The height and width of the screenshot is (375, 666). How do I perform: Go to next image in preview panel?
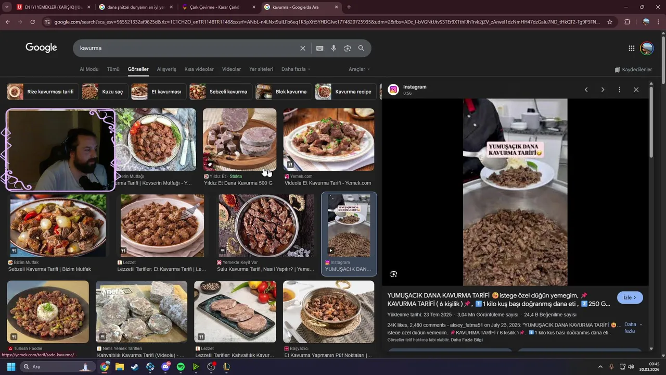(603, 90)
